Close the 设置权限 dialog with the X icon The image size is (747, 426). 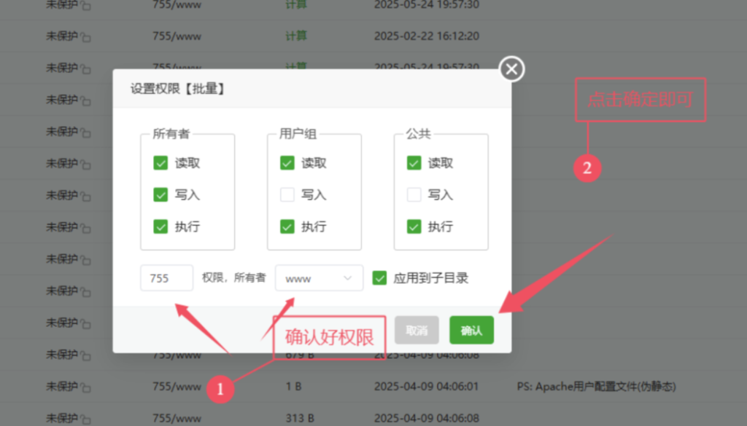tap(511, 69)
